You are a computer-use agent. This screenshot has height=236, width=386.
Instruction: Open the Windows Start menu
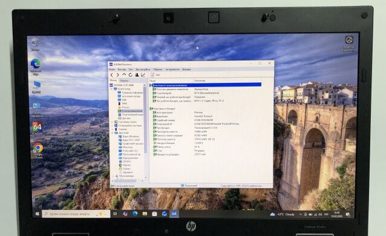point(37,214)
